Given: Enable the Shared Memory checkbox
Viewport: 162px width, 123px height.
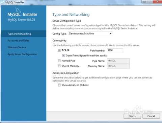Looking at the screenshot, I should [59, 66].
